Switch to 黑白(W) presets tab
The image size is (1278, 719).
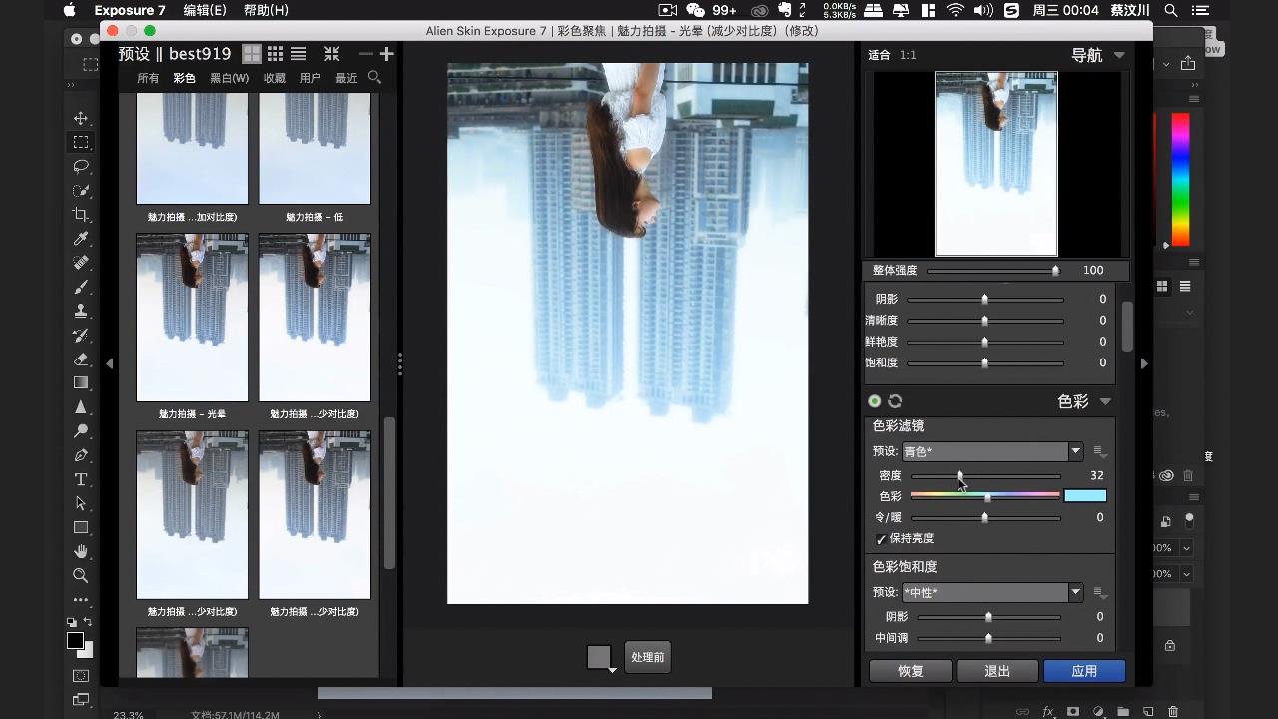click(229, 78)
